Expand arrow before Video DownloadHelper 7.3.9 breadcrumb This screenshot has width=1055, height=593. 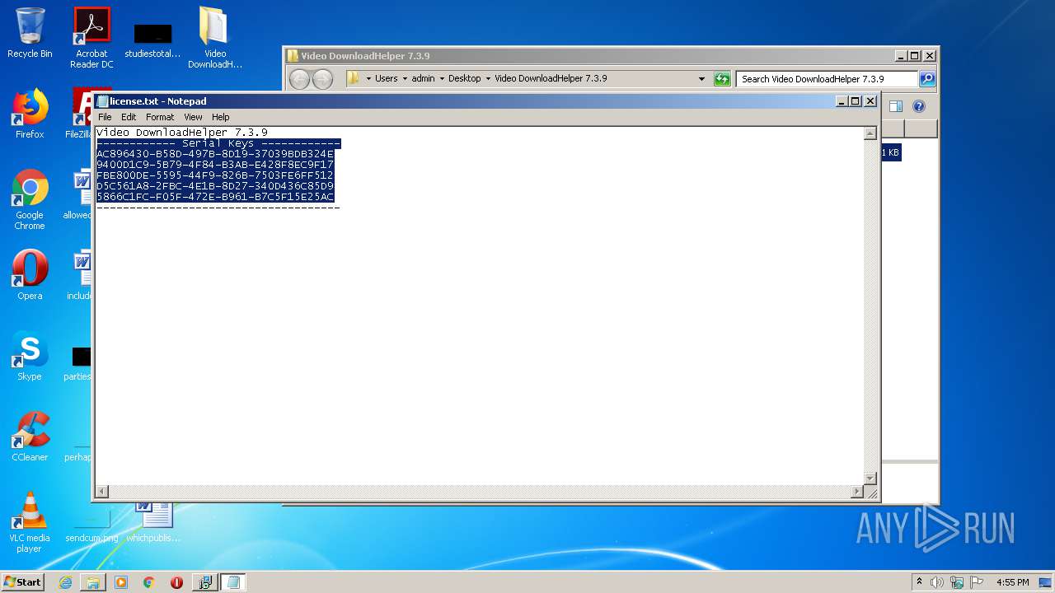pyautogui.click(x=488, y=79)
